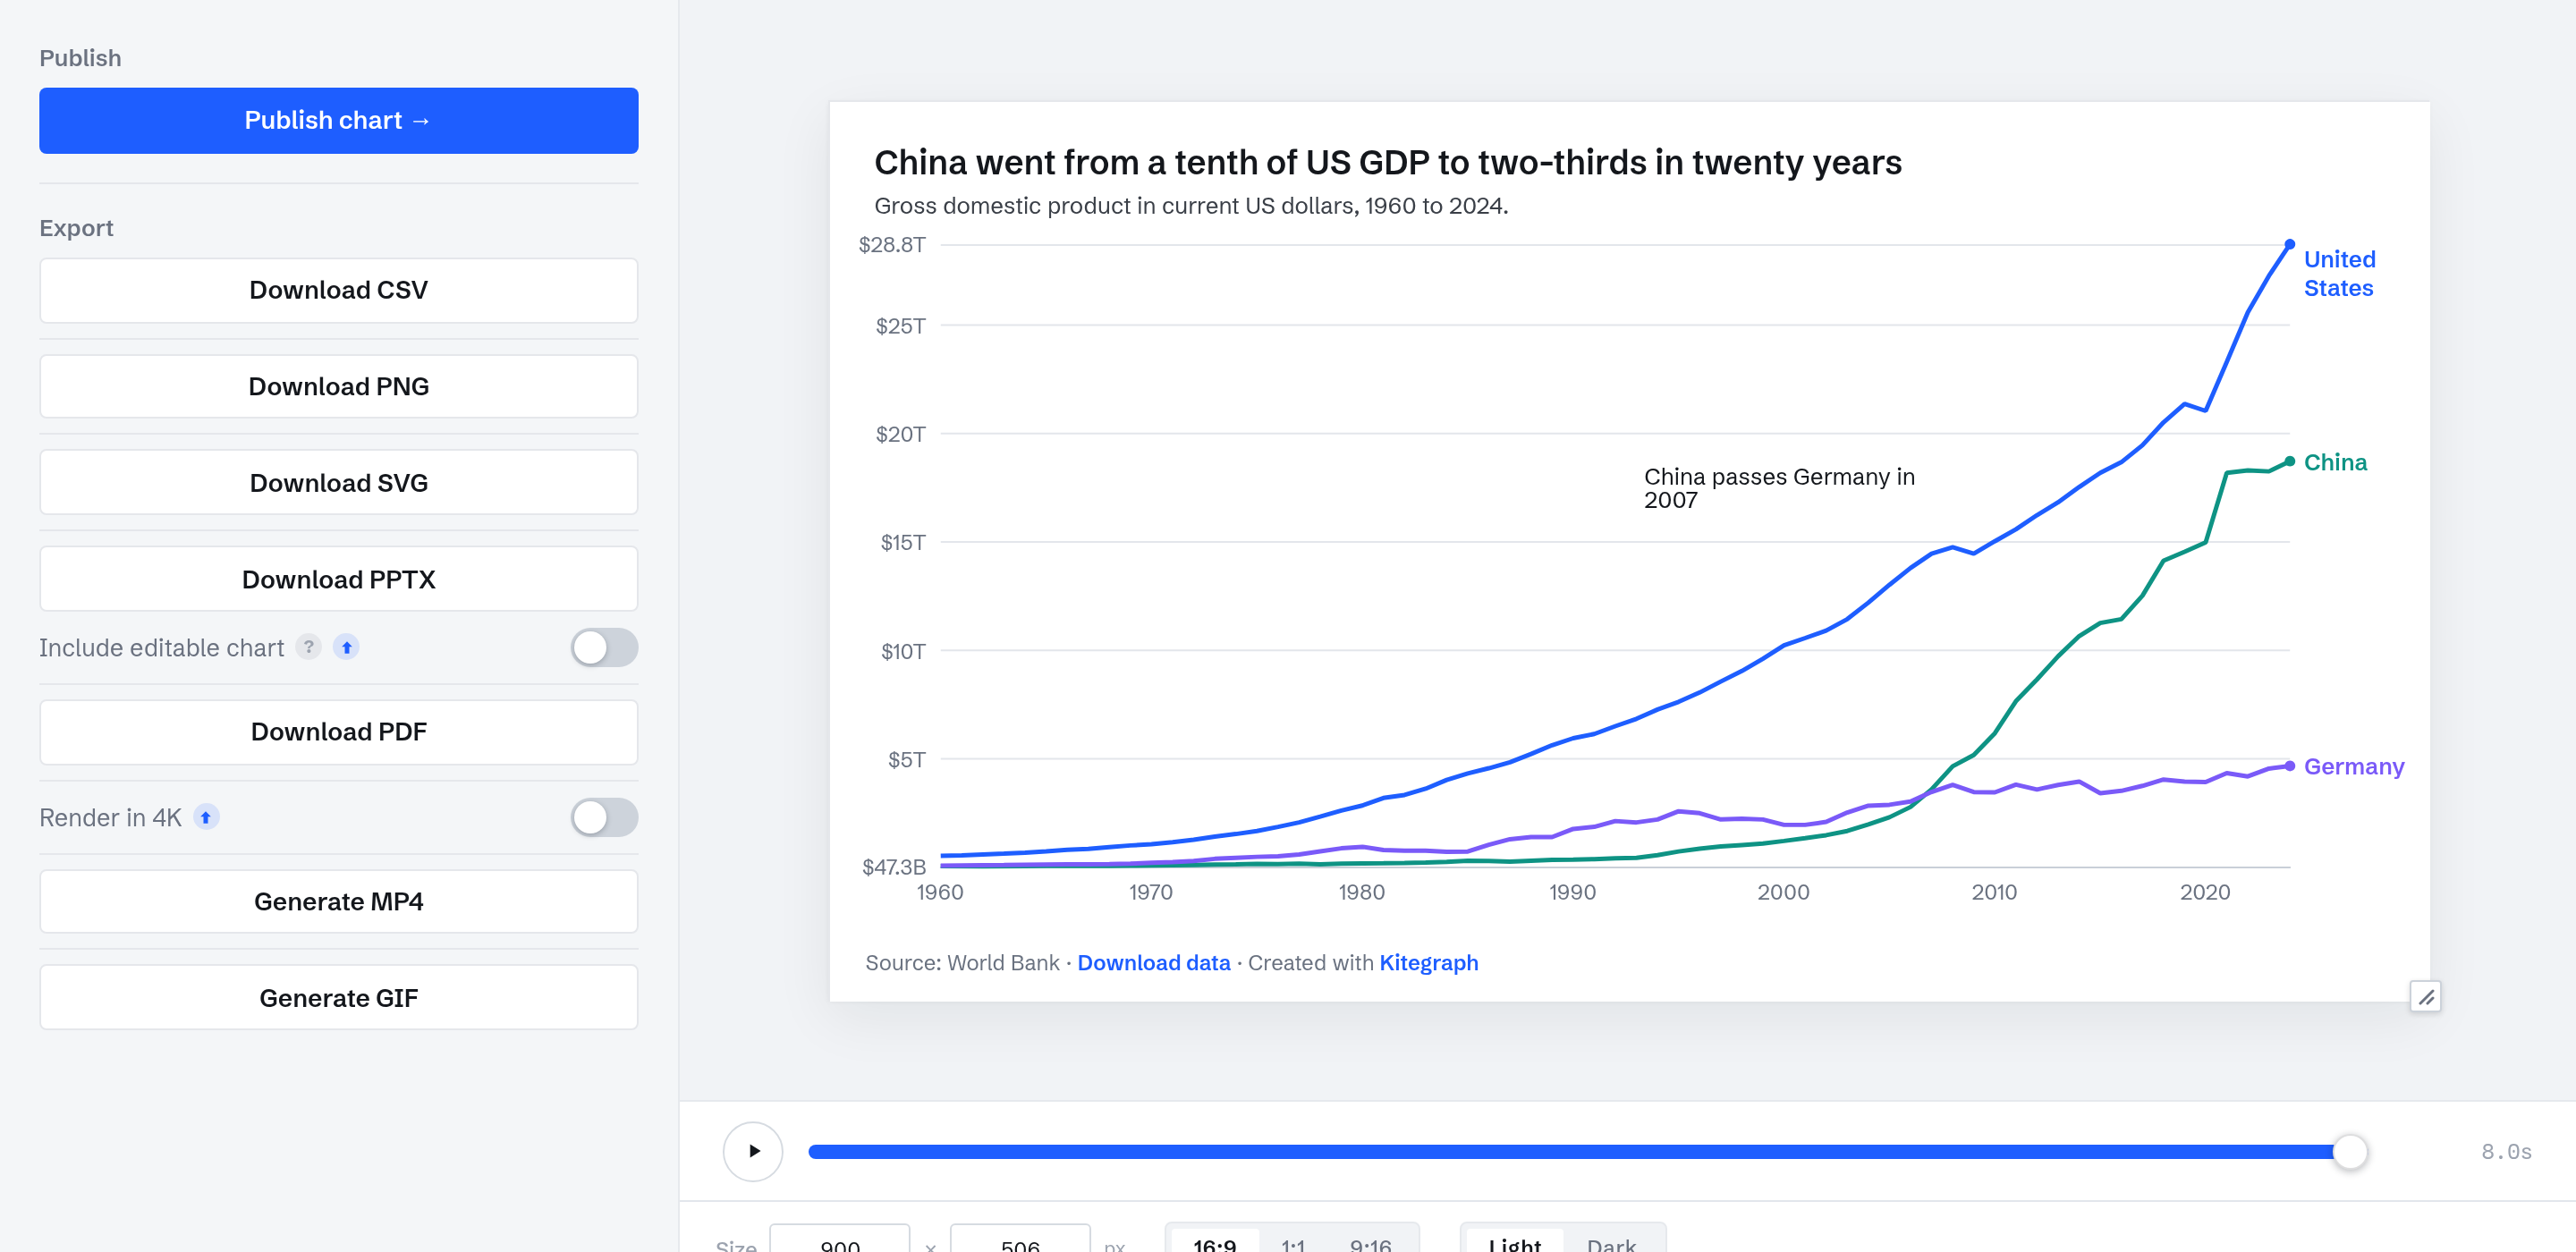Click the upgrade arrow icon next to Include editable chart
This screenshot has width=2576, height=1252.
click(x=346, y=647)
